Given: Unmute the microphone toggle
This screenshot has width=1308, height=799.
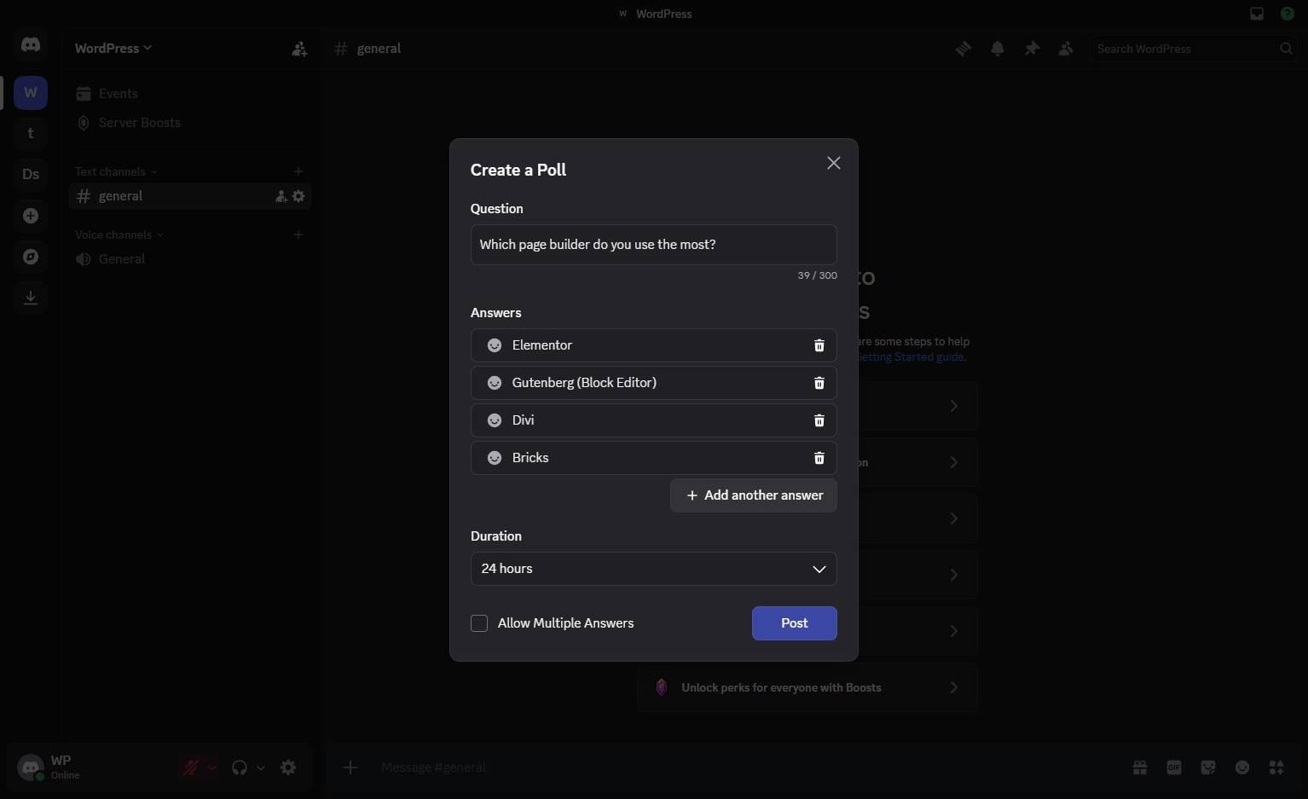Looking at the screenshot, I should tap(191, 767).
